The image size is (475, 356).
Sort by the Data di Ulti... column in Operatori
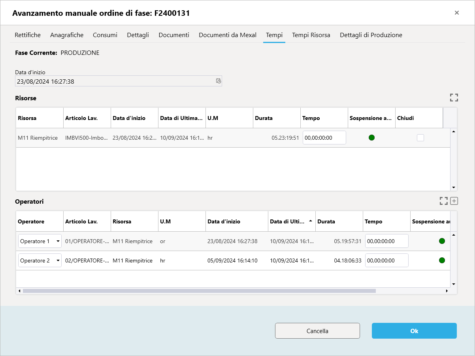point(292,221)
